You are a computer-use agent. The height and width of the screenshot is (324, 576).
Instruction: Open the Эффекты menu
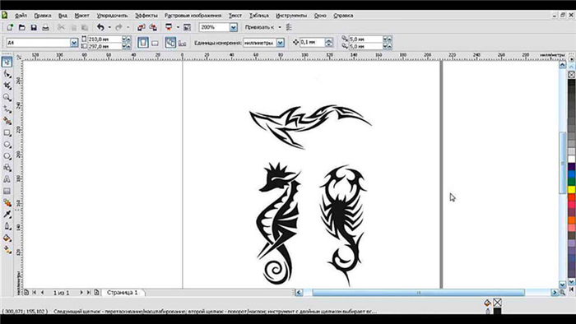(146, 16)
